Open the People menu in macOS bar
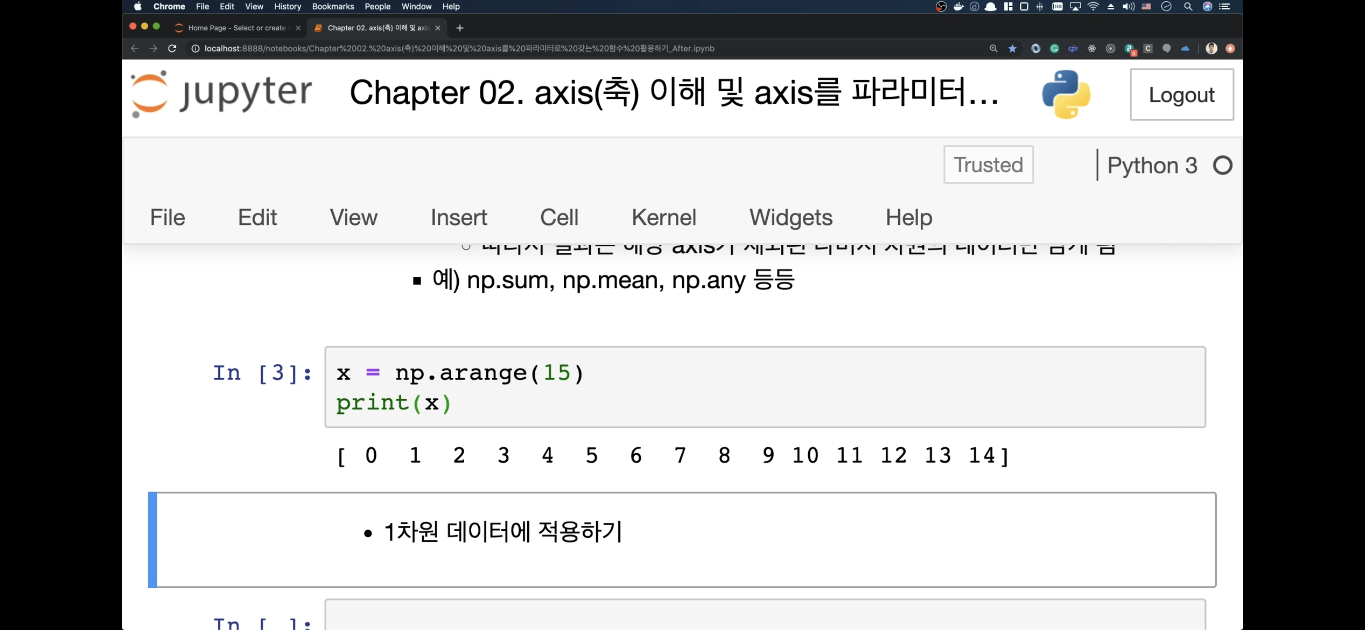Image resolution: width=1365 pixels, height=630 pixels. click(x=377, y=6)
